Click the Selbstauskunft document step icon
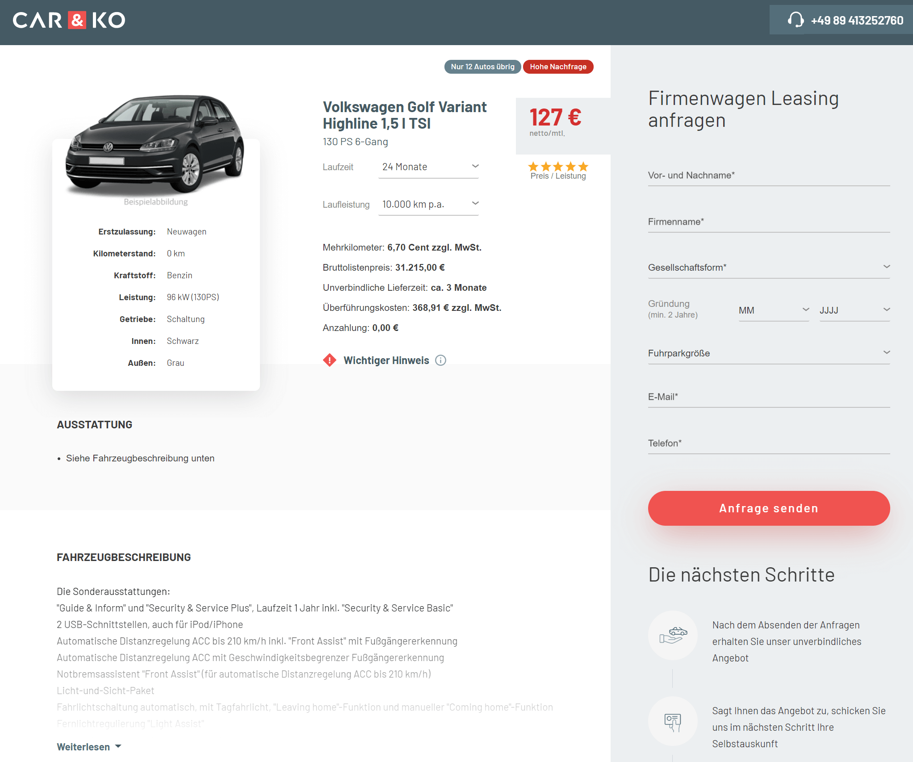 [673, 721]
